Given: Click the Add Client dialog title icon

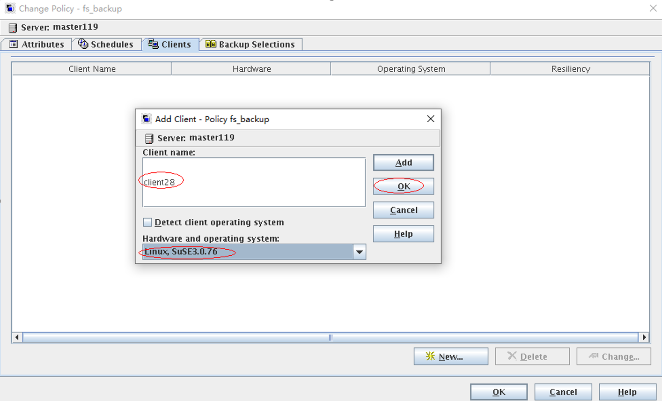Looking at the screenshot, I should tap(147, 119).
